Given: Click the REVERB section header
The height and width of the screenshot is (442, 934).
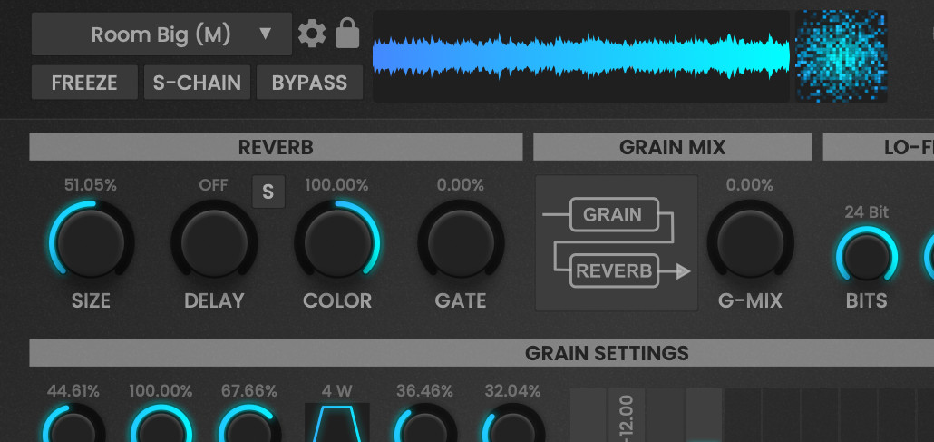Looking at the screenshot, I should [x=276, y=147].
